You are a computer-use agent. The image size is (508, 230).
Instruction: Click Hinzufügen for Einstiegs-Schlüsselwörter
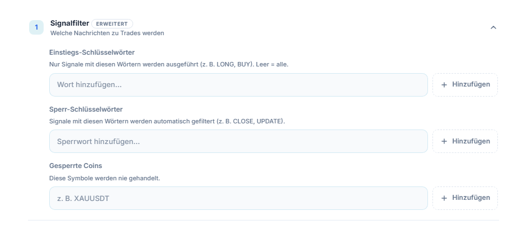point(465,85)
